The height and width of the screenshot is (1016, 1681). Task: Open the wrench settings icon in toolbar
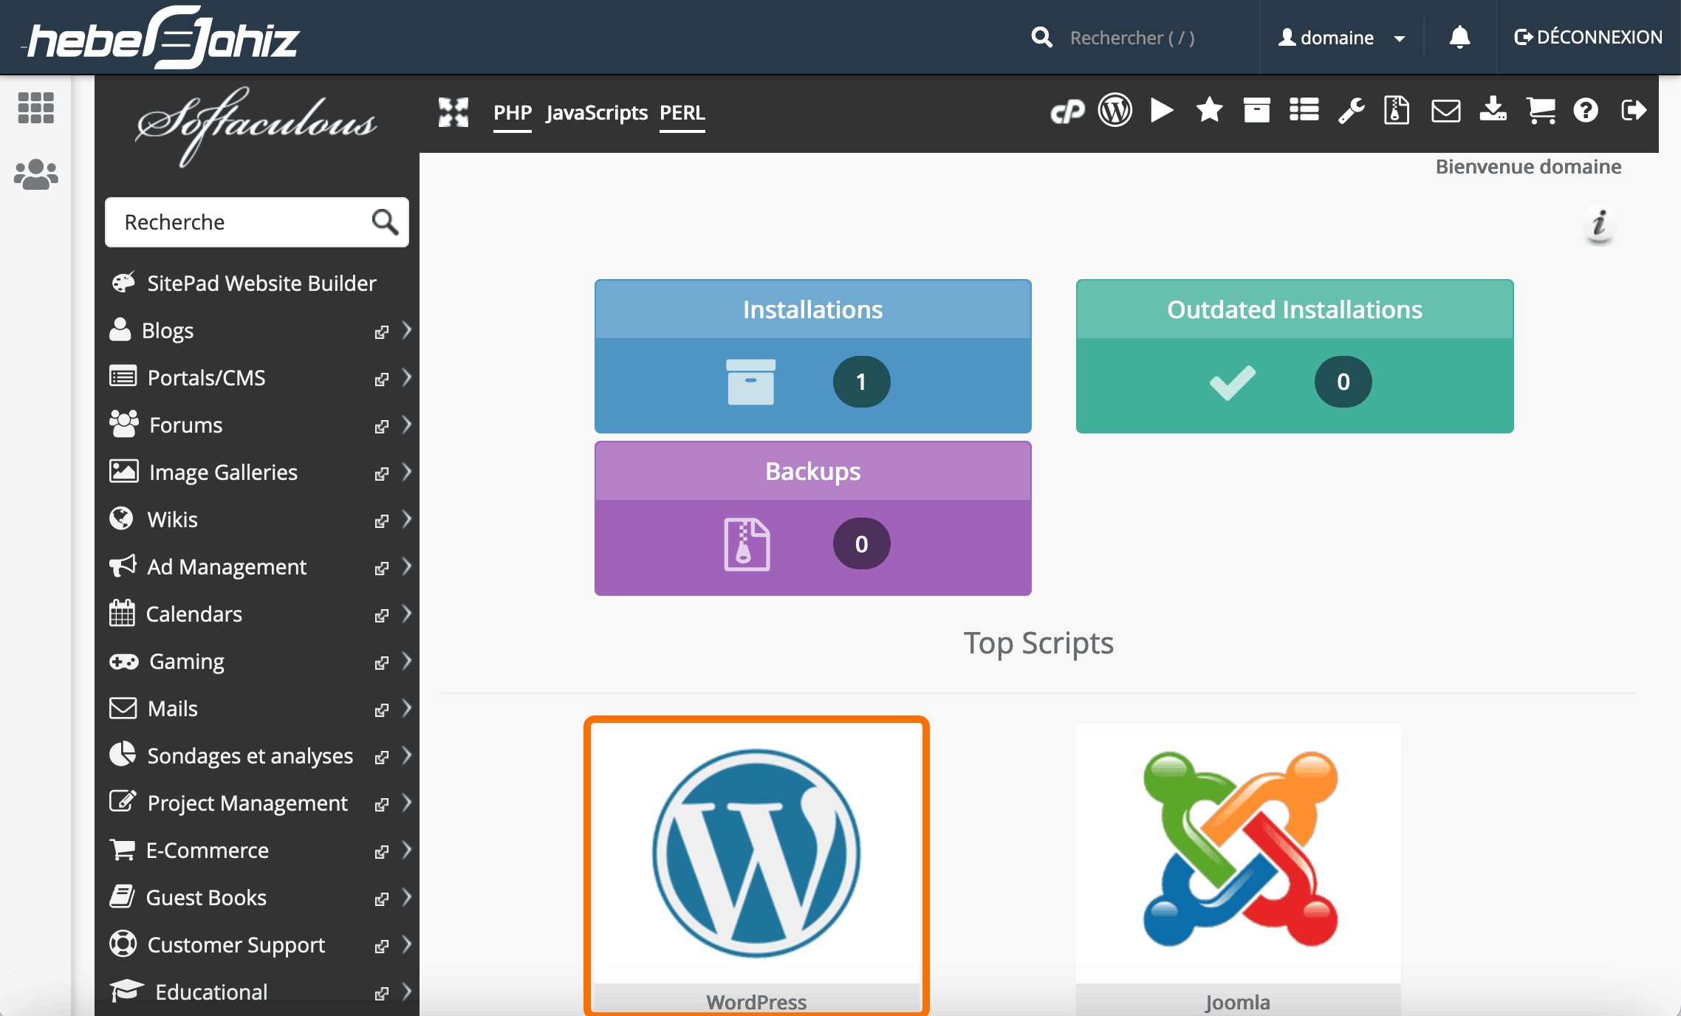coord(1351,111)
